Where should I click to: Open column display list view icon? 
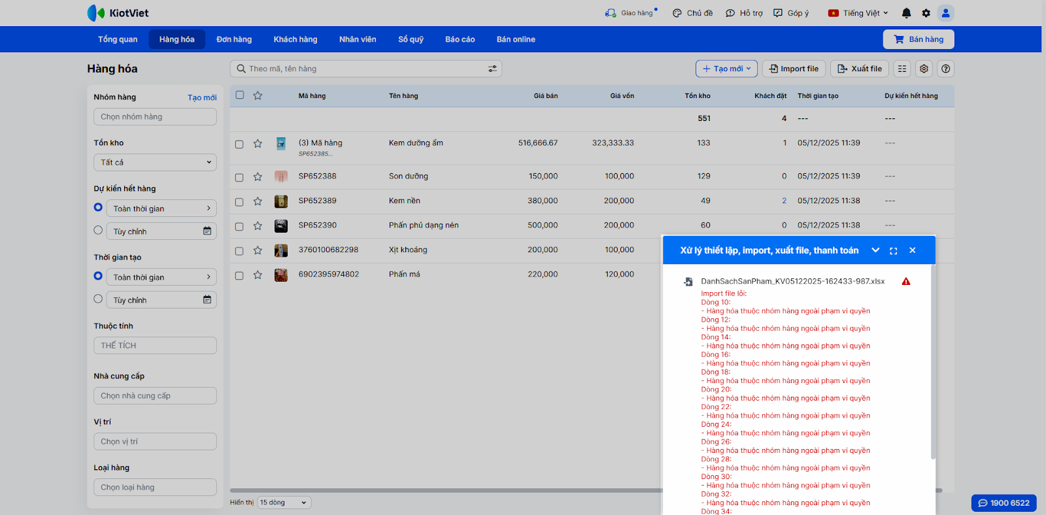902,69
